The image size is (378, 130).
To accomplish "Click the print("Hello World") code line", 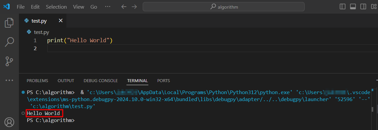I will pyautogui.click(x=80, y=40).
